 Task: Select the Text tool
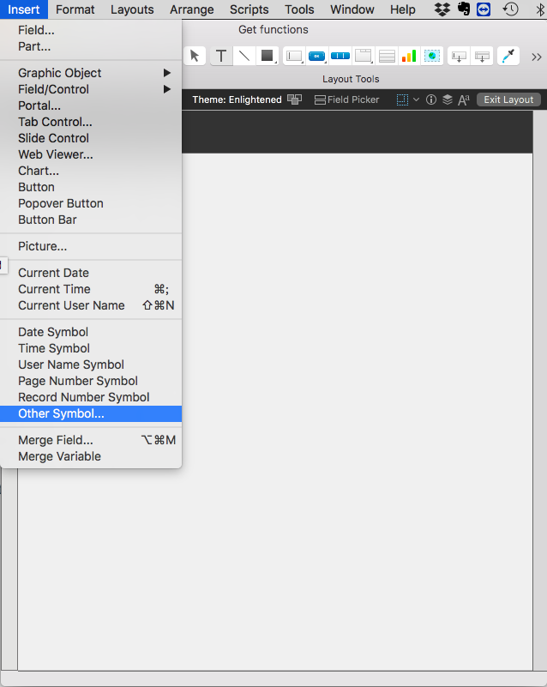click(x=221, y=56)
